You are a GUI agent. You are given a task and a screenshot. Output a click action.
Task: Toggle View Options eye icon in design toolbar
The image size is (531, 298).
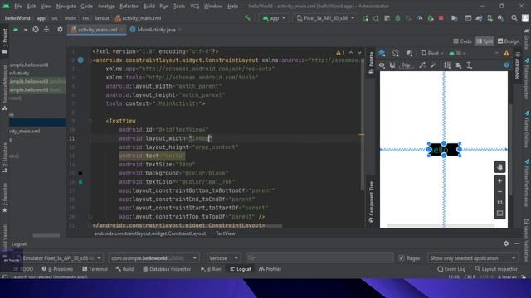pyautogui.click(x=382, y=65)
